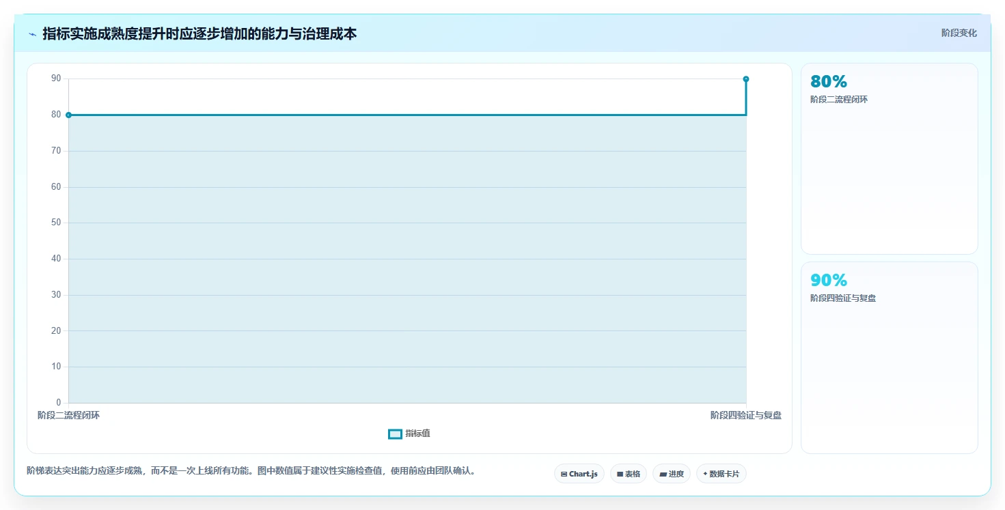Screen dimensions: 1005x510
Task: Click the y-axis value 50
Action: pos(55,223)
